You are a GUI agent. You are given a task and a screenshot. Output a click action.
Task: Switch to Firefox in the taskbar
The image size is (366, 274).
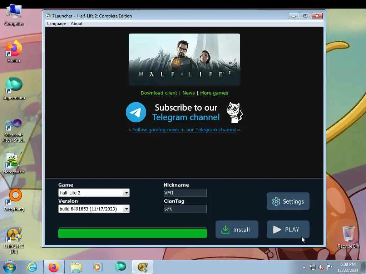pyautogui.click(x=54, y=267)
